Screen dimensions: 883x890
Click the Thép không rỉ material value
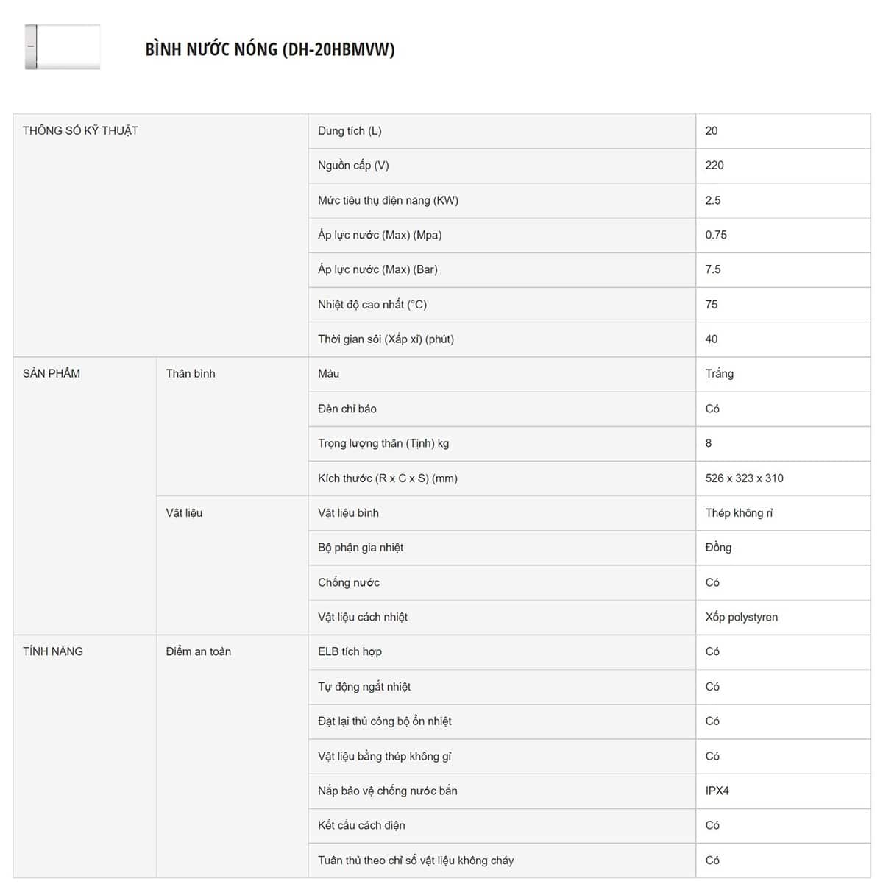(x=739, y=512)
